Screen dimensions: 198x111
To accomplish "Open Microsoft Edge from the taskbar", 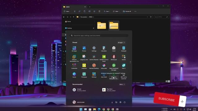I will pyautogui.click(x=99, y=109).
